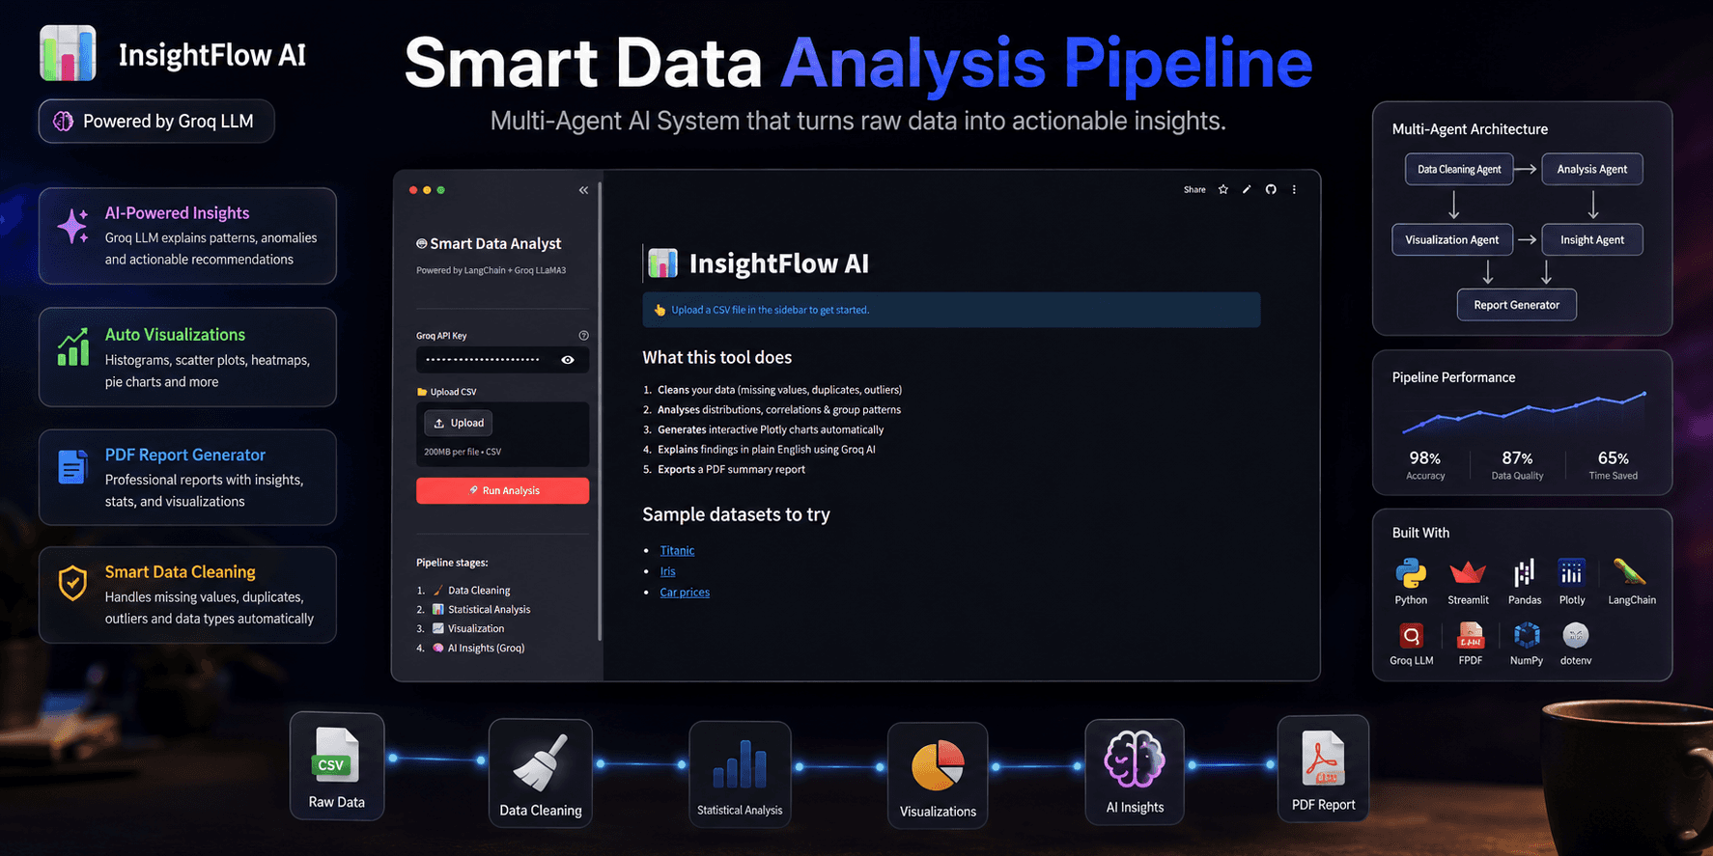Click the Multi-Agent Architecture heading
This screenshot has width=1713, height=856.
click(1470, 129)
